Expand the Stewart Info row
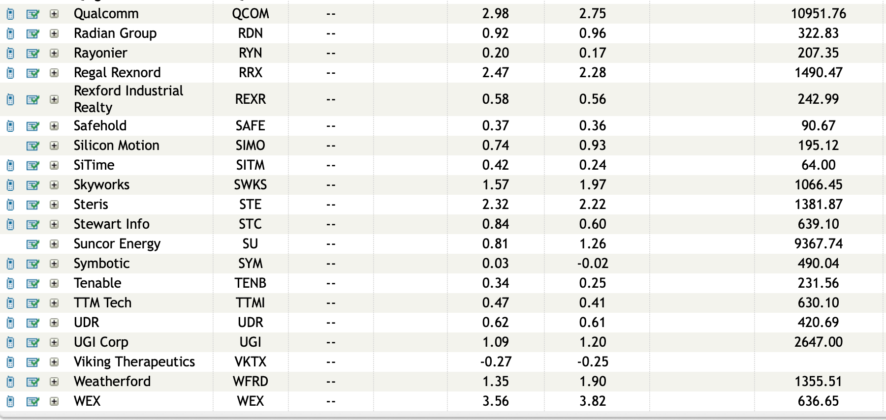The image size is (886, 420). tap(54, 224)
